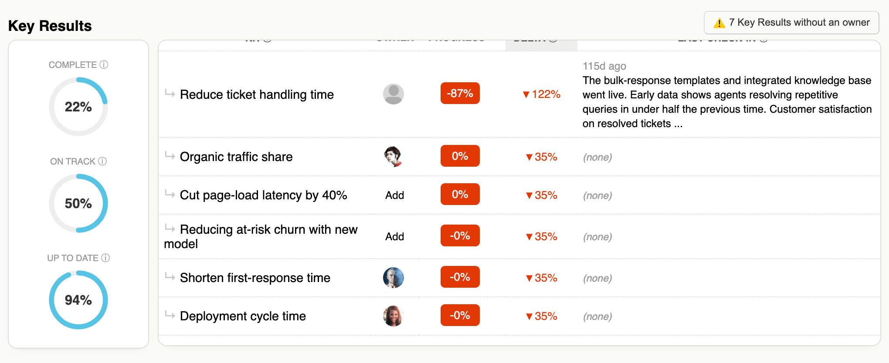889x363 pixels.
Task: Click owner avatar for Shorten first-response time
Action: [393, 278]
